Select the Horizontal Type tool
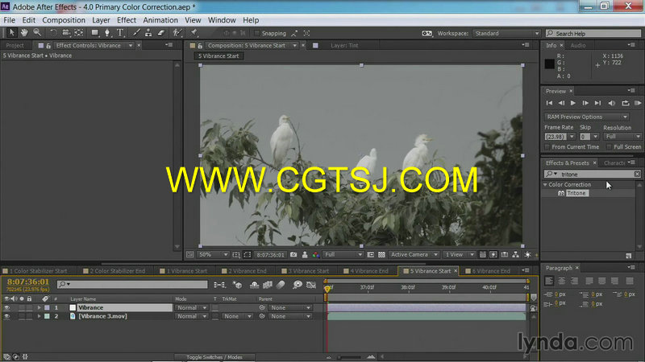This screenshot has width=645, height=362. coord(120,33)
